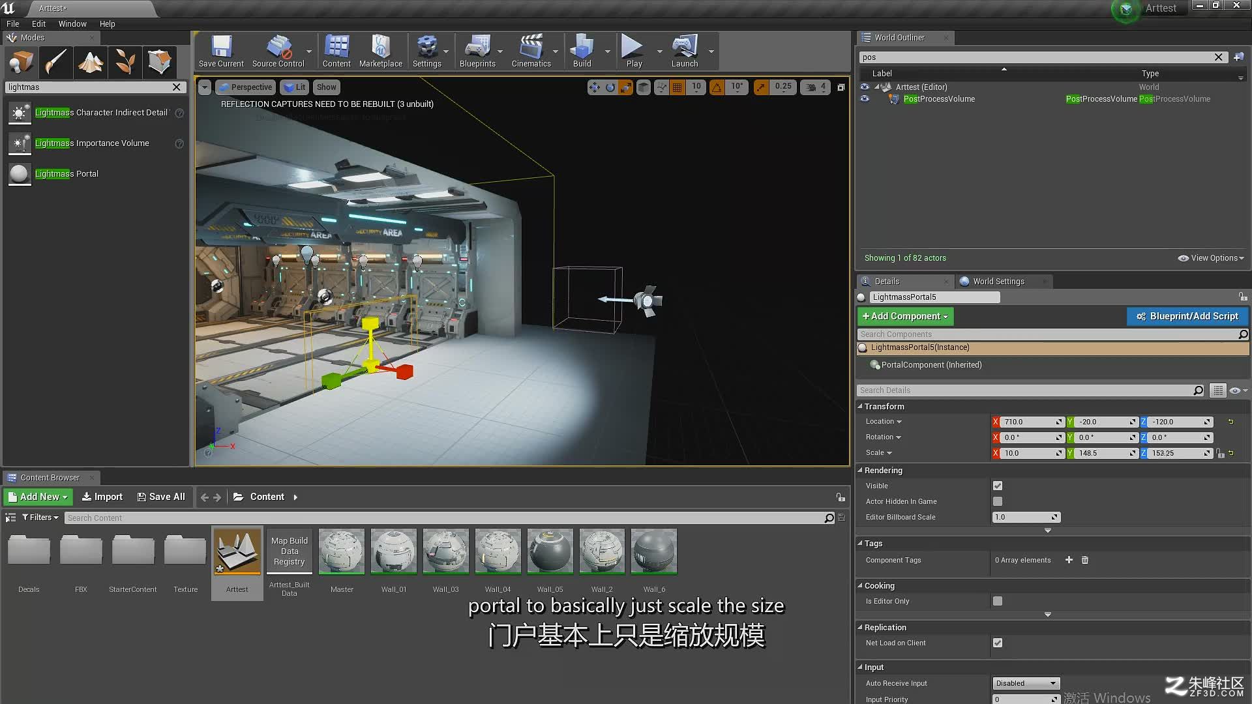Enable Actor Hidden In Game checkbox

998,502
